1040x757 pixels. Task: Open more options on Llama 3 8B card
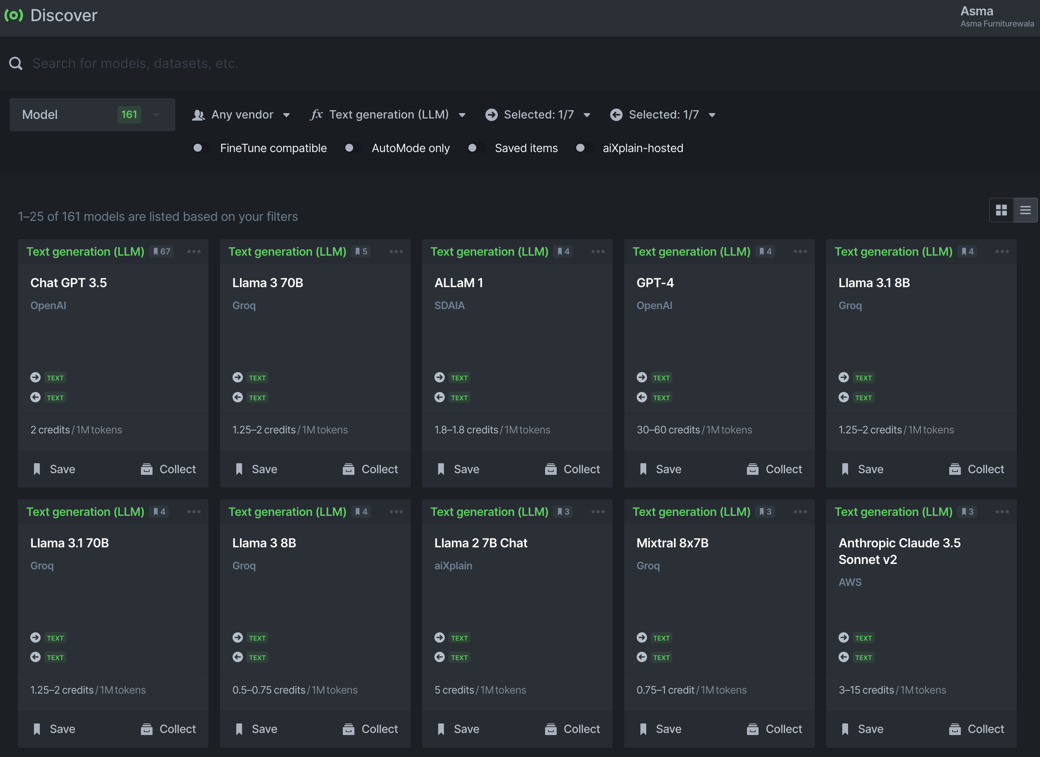click(396, 512)
